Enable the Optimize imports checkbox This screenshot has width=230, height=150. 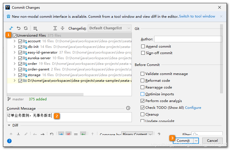click(142, 94)
